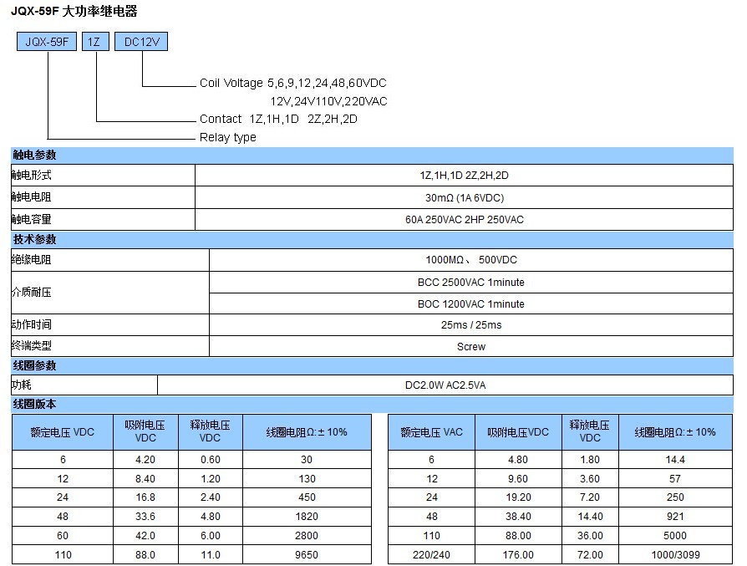747x566 pixels.
Task: Click the '线圈版本' section header
Action: pyautogui.click(x=372, y=405)
